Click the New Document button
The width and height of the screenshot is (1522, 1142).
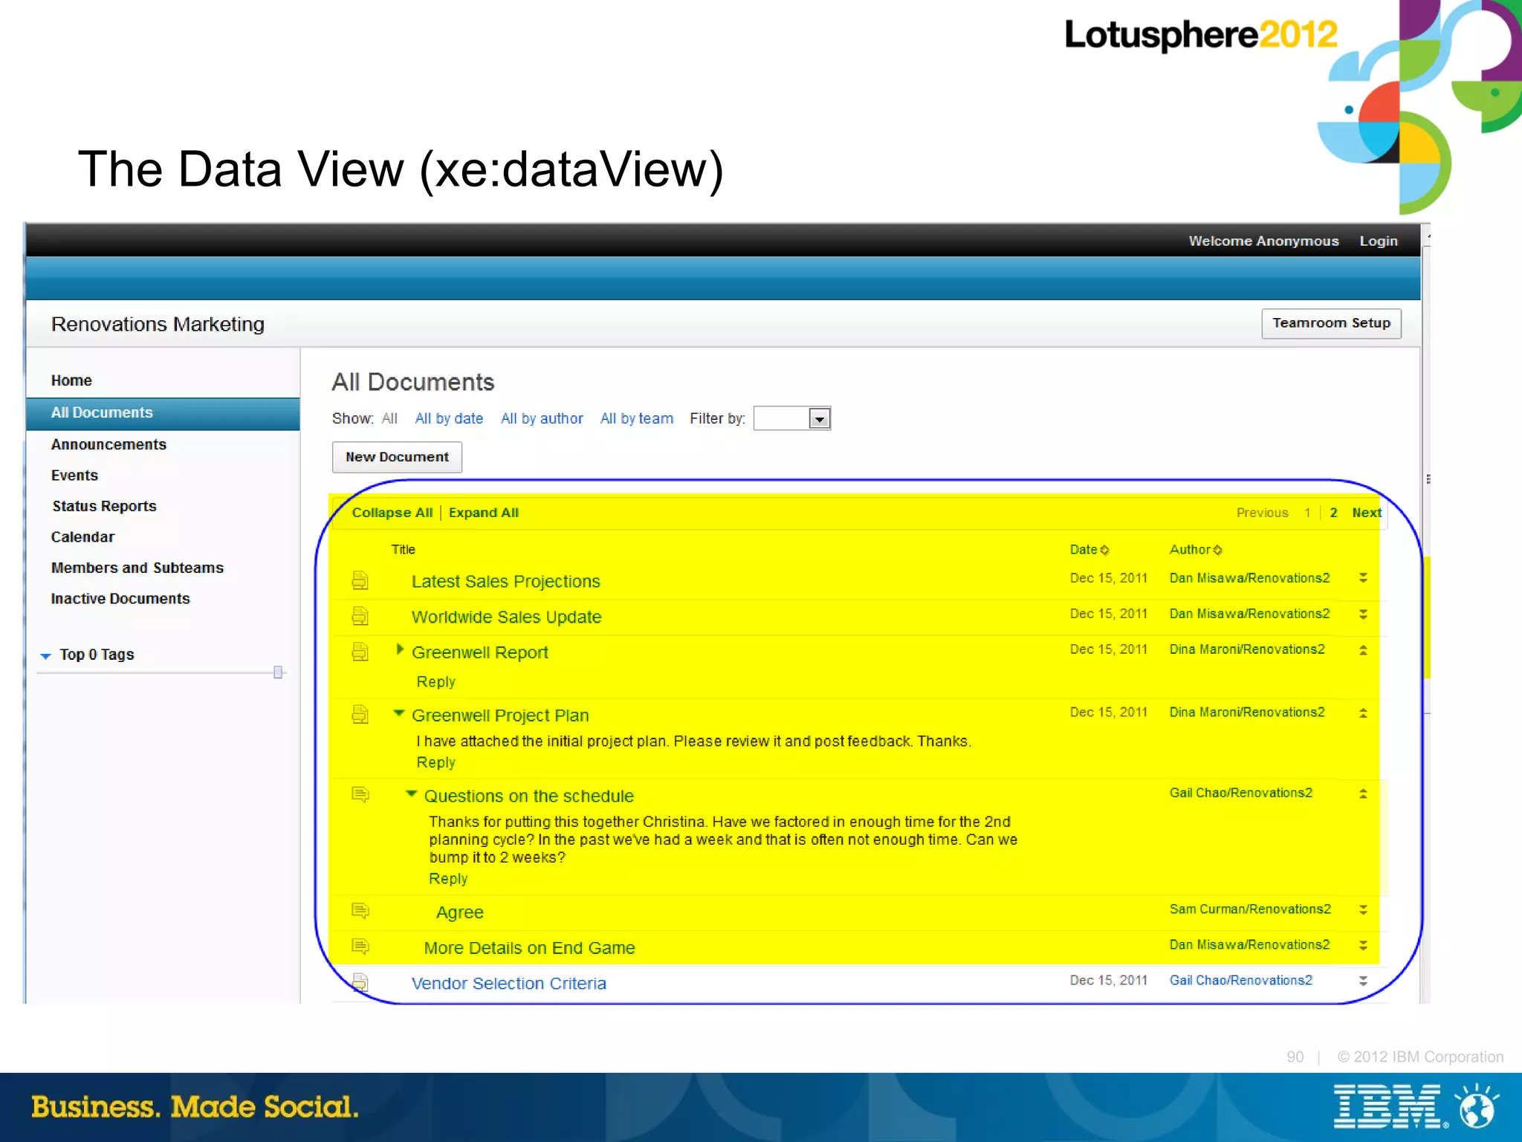pos(397,457)
